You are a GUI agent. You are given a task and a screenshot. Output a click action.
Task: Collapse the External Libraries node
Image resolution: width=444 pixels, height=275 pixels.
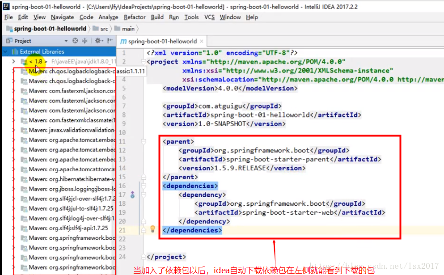click(5, 51)
